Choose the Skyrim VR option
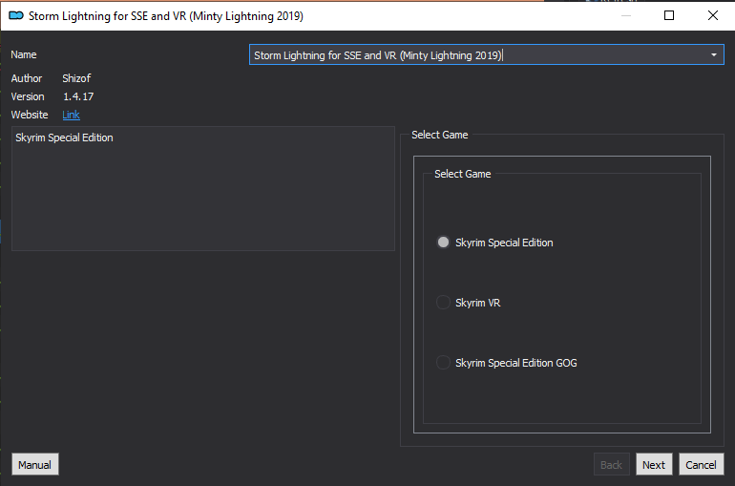Image resolution: width=735 pixels, height=486 pixels. click(x=443, y=303)
